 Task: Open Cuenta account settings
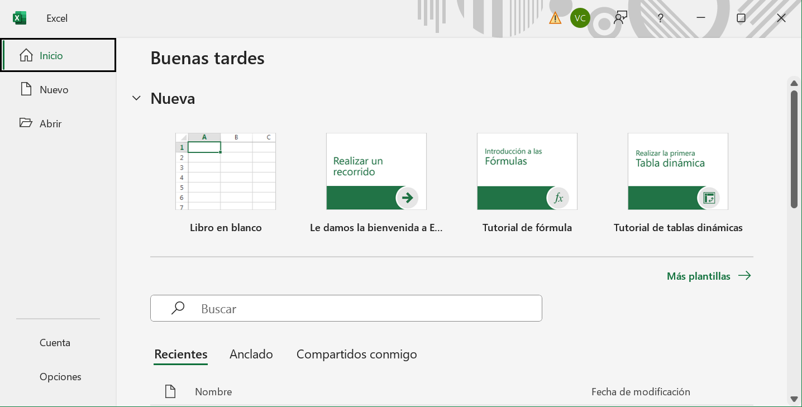[x=55, y=343]
